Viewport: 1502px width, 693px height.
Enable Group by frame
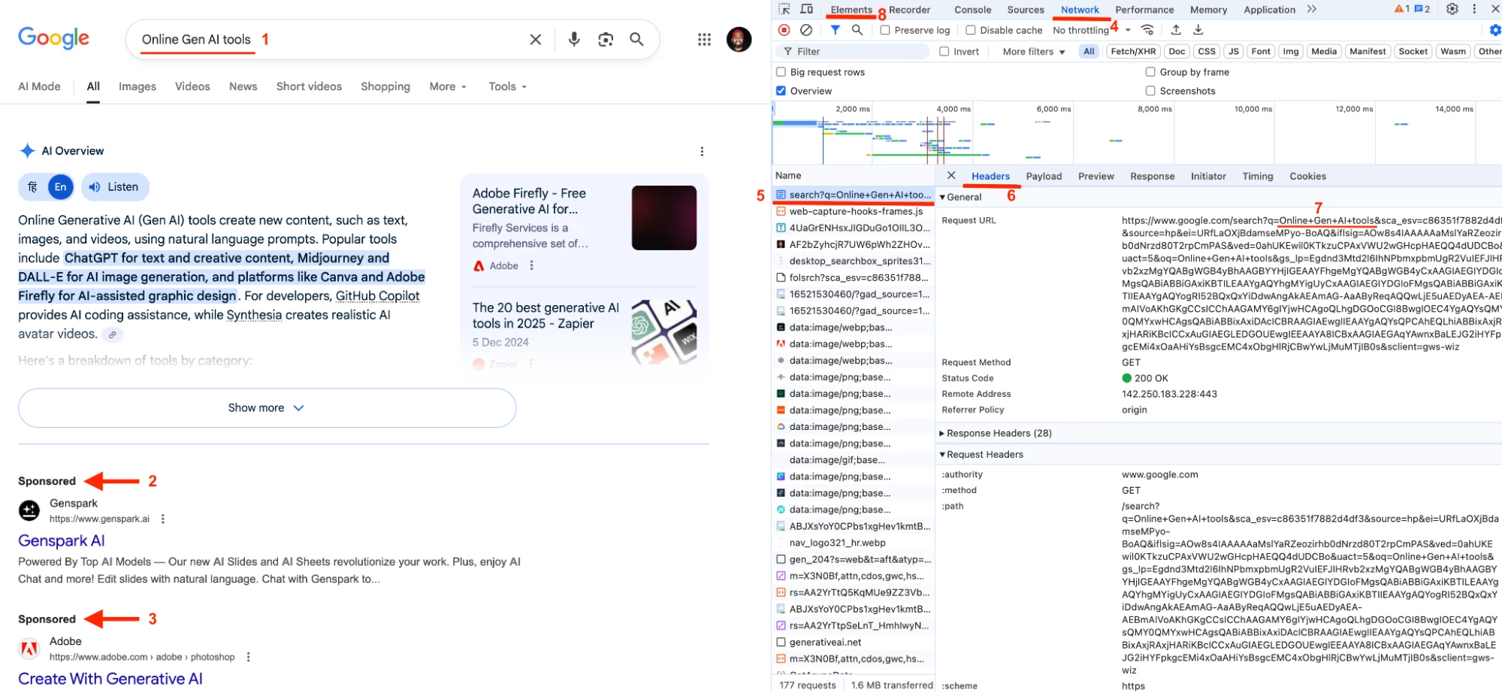pyautogui.click(x=1150, y=72)
